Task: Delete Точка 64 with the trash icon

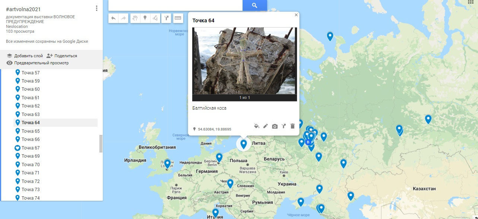Action: point(292,126)
